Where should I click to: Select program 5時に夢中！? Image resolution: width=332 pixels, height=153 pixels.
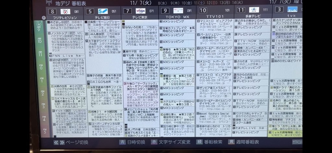(177, 130)
